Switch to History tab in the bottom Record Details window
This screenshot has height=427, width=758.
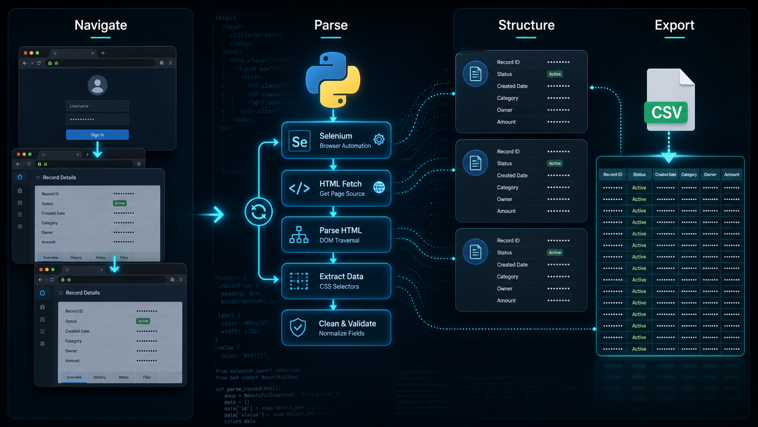pyautogui.click(x=99, y=377)
